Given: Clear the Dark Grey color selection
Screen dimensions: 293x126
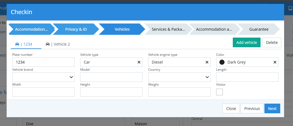Looking at the screenshot, I should 275,62.
